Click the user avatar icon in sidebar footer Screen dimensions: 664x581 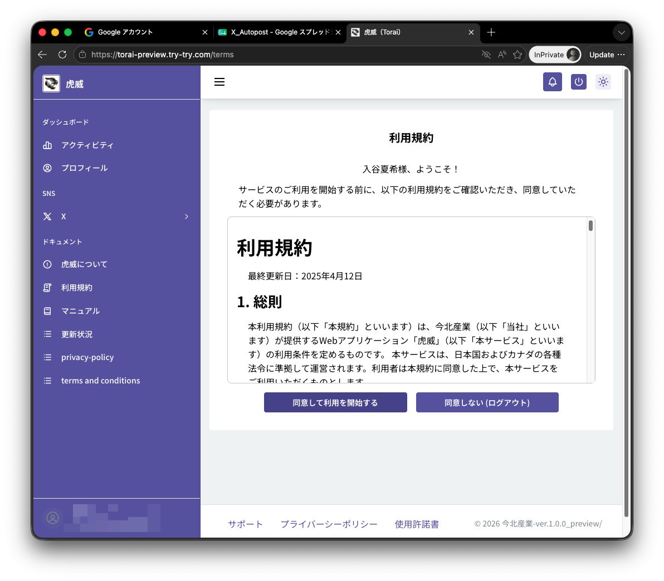[52, 518]
